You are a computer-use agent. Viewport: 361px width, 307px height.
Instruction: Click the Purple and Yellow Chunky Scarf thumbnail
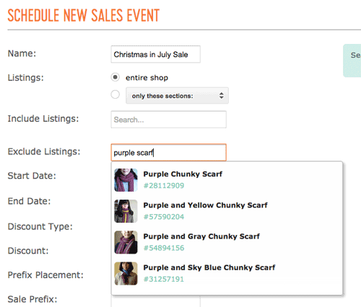point(126,211)
